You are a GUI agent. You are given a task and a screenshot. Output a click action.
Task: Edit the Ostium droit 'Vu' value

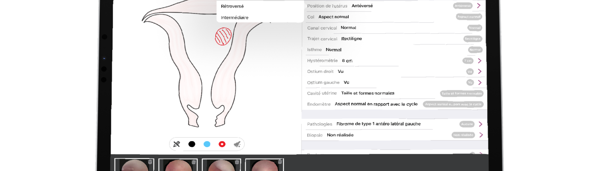[341, 71]
